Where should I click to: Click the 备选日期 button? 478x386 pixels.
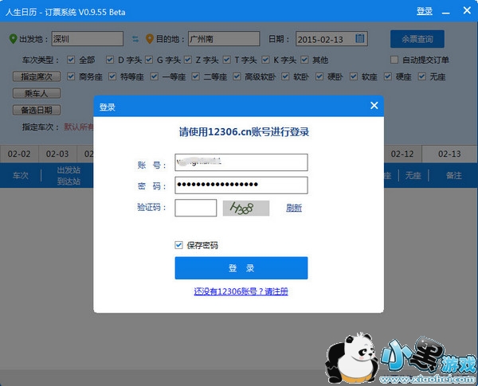(x=37, y=110)
